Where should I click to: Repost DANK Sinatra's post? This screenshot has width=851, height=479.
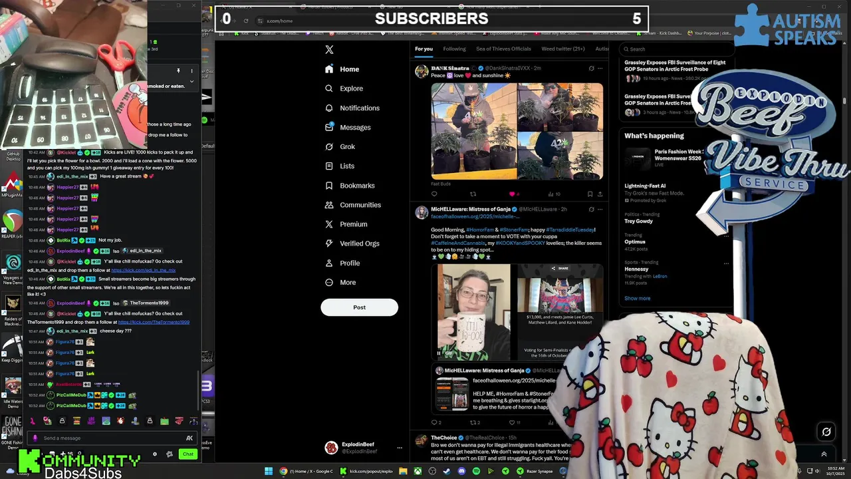coord(473,194)
